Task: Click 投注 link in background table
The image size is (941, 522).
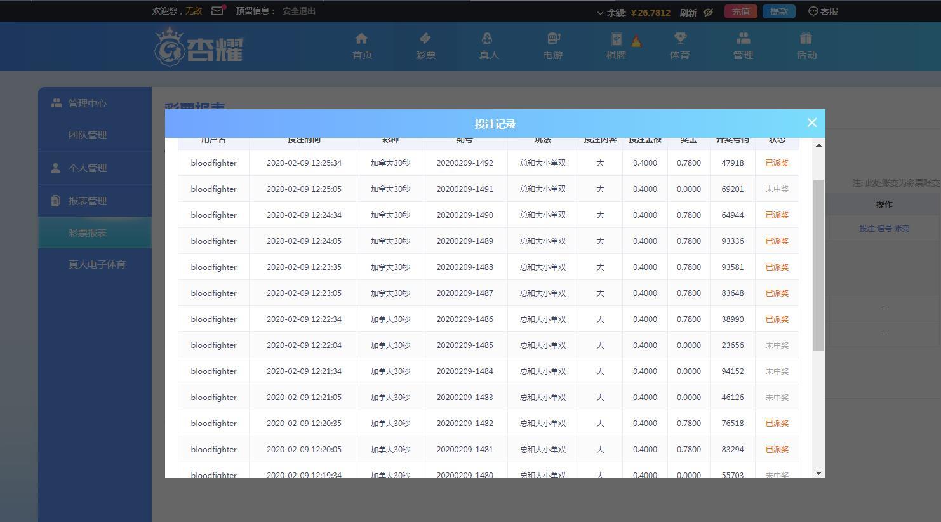Action: click(x=867, y=228)
